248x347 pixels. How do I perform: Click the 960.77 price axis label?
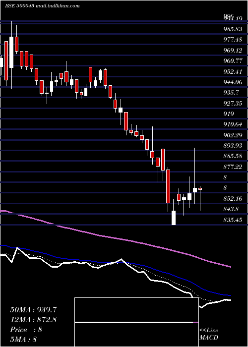(233, 60)
